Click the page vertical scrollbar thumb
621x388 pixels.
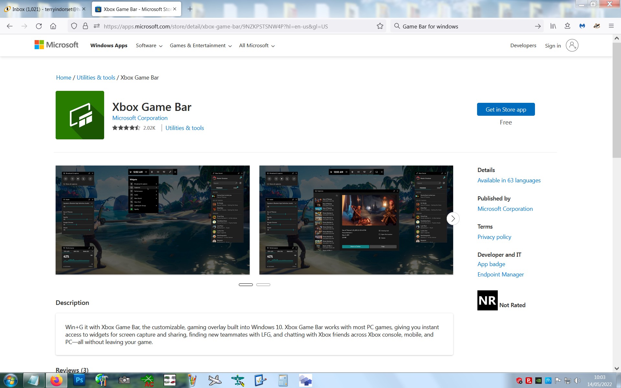(616, 100)
